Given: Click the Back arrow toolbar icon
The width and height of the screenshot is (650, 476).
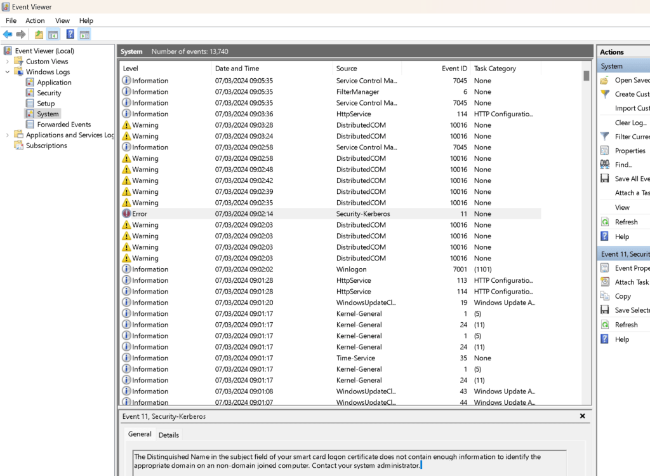Looking at the screenshot, I should click(8, 34).
